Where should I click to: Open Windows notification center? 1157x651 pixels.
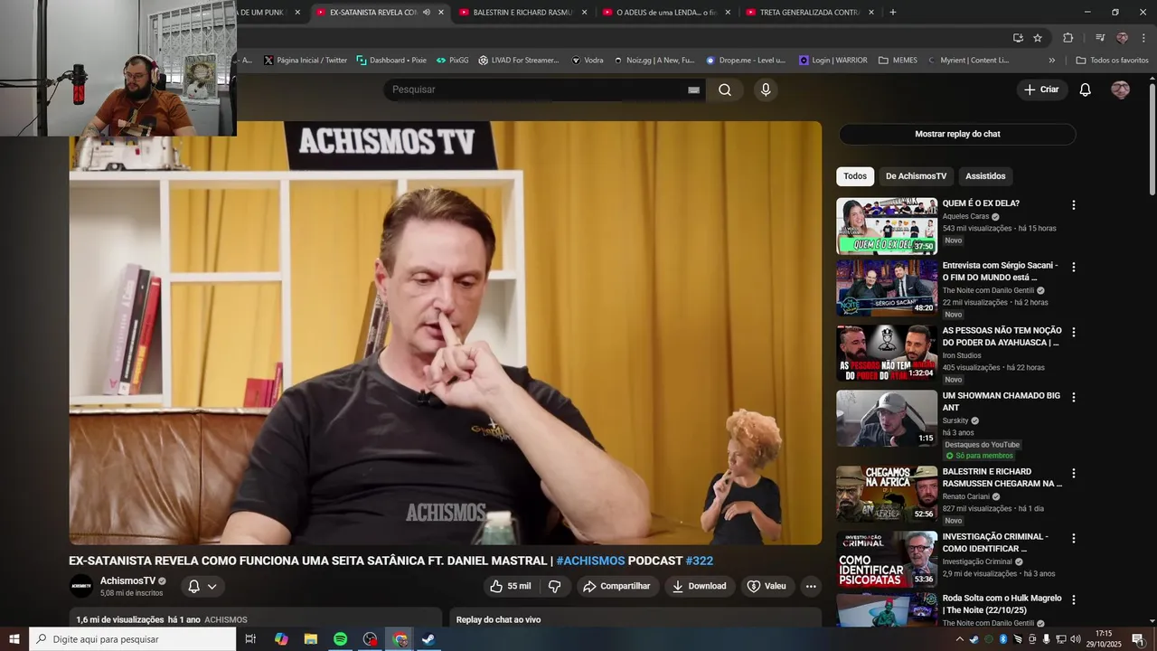tap(1138, 639)
